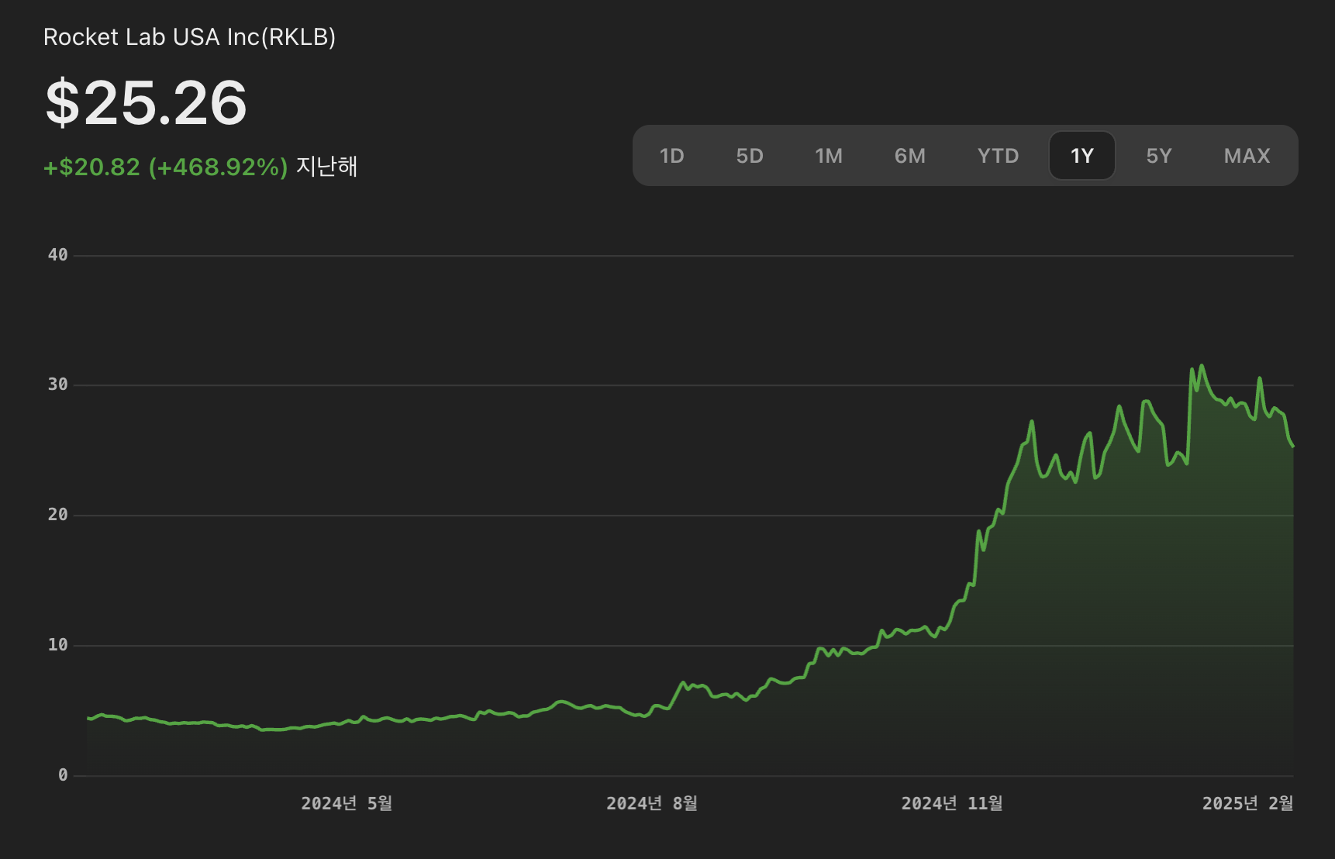Select the active 1Y range tab

(x=1081, y=156)
